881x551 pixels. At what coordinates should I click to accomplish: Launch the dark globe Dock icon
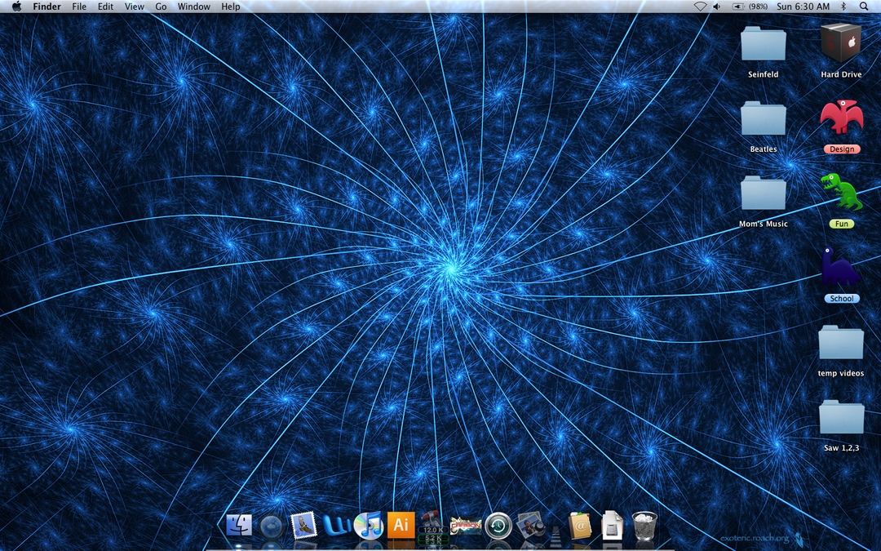(x=272, y=527)
